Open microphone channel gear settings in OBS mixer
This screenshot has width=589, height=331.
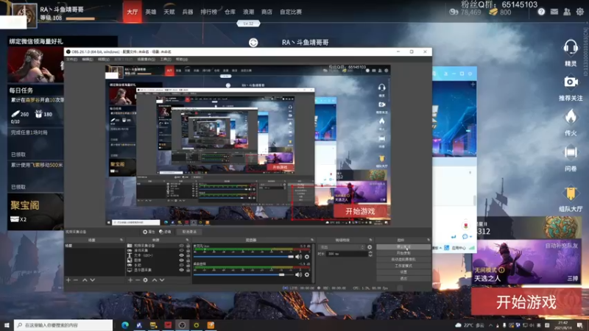(307, 257)
